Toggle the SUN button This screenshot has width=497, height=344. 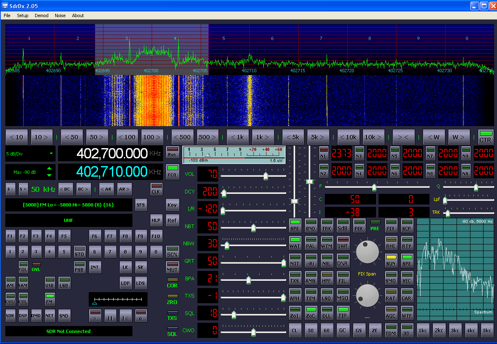[391, 260]
